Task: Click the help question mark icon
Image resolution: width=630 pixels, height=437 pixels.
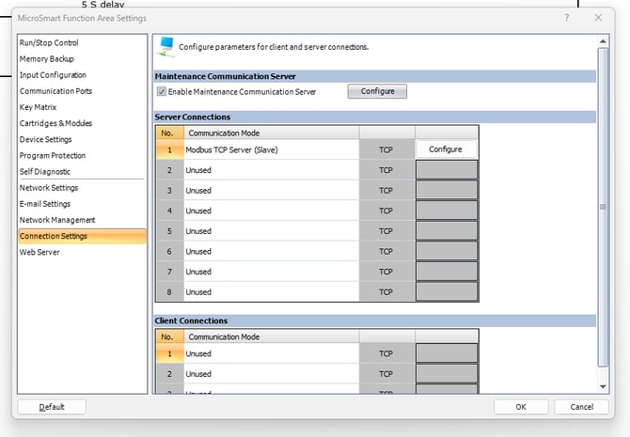Action: click(x=566, y=18)
